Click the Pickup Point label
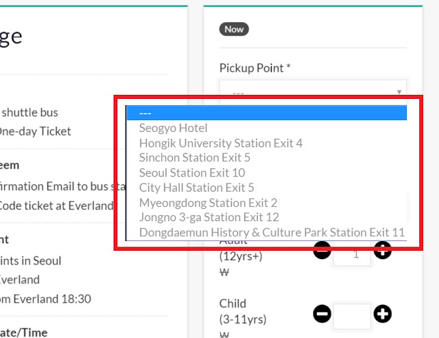The width and height of the screenshot is (439, 338). [x=254, y=68]
